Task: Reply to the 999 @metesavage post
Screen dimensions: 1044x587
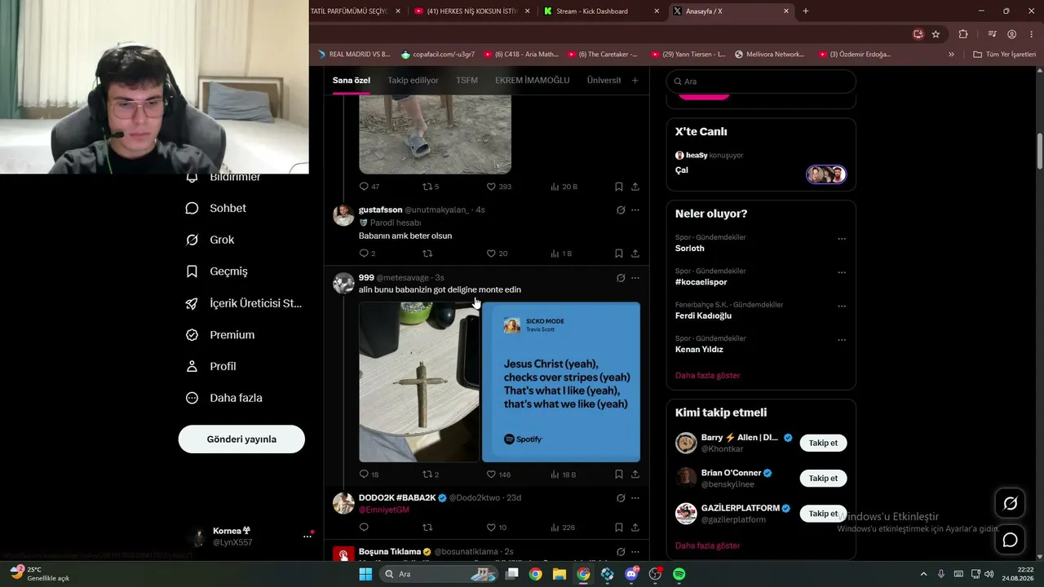Action: [x=365, y=474]
